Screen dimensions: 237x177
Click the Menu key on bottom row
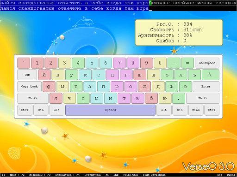click(x=196, y=110)
